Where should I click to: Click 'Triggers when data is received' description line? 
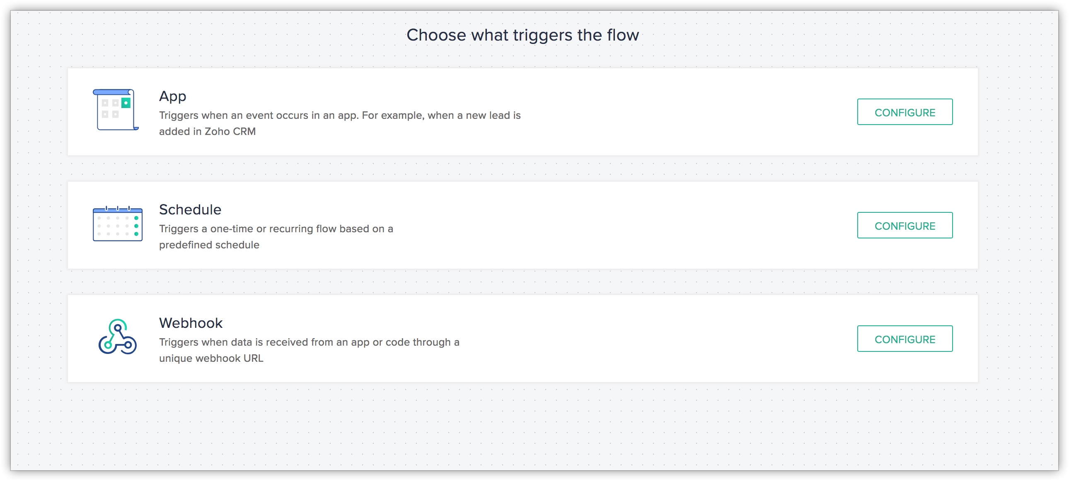click(x=309, y=342)
